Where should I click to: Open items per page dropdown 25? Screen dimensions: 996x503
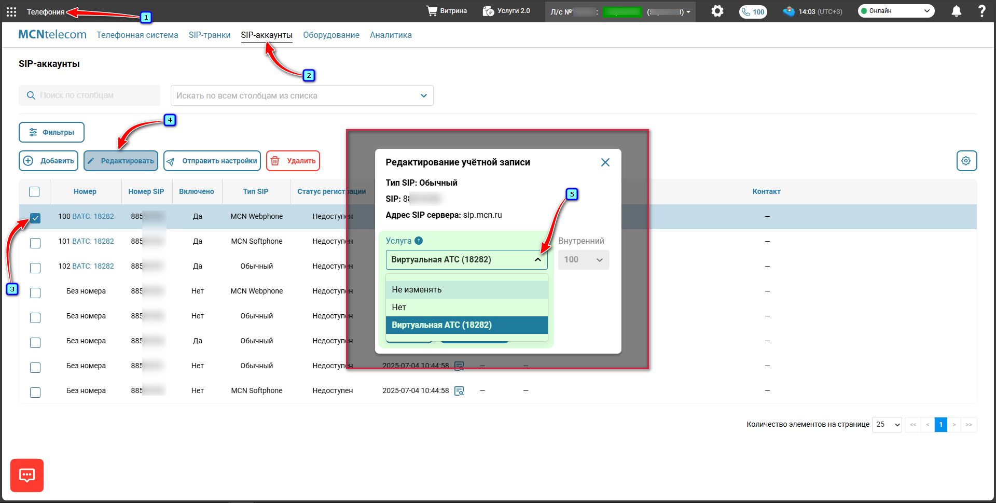click(887, 424)
